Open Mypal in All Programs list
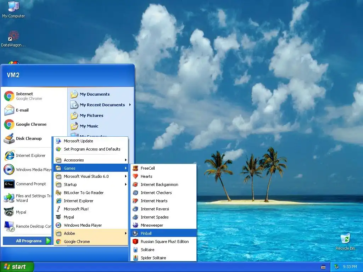363x272 pixels. tap(91, 217)
